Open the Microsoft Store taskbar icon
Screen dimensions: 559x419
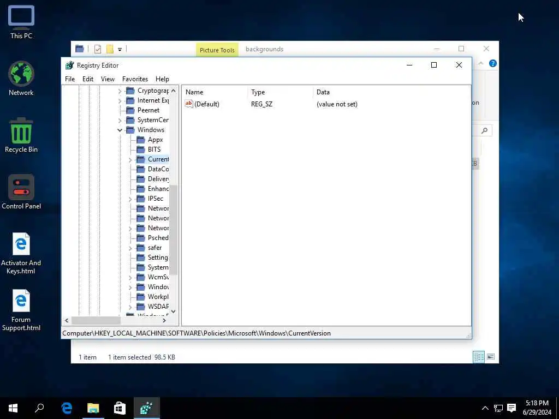[x=120, y=408]
